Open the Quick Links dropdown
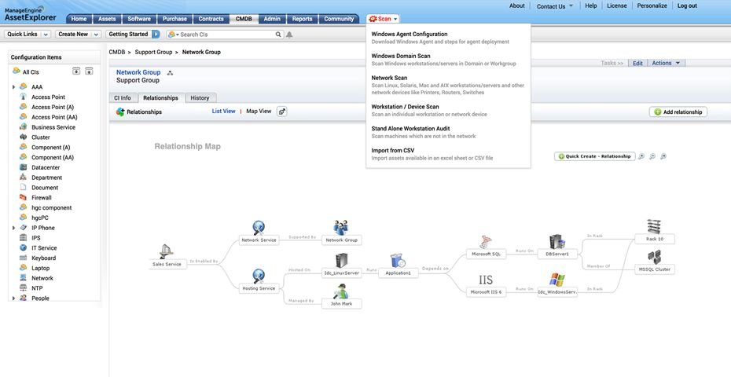The width and height of the screenshot is (731, 377). (x=28, y=35)
